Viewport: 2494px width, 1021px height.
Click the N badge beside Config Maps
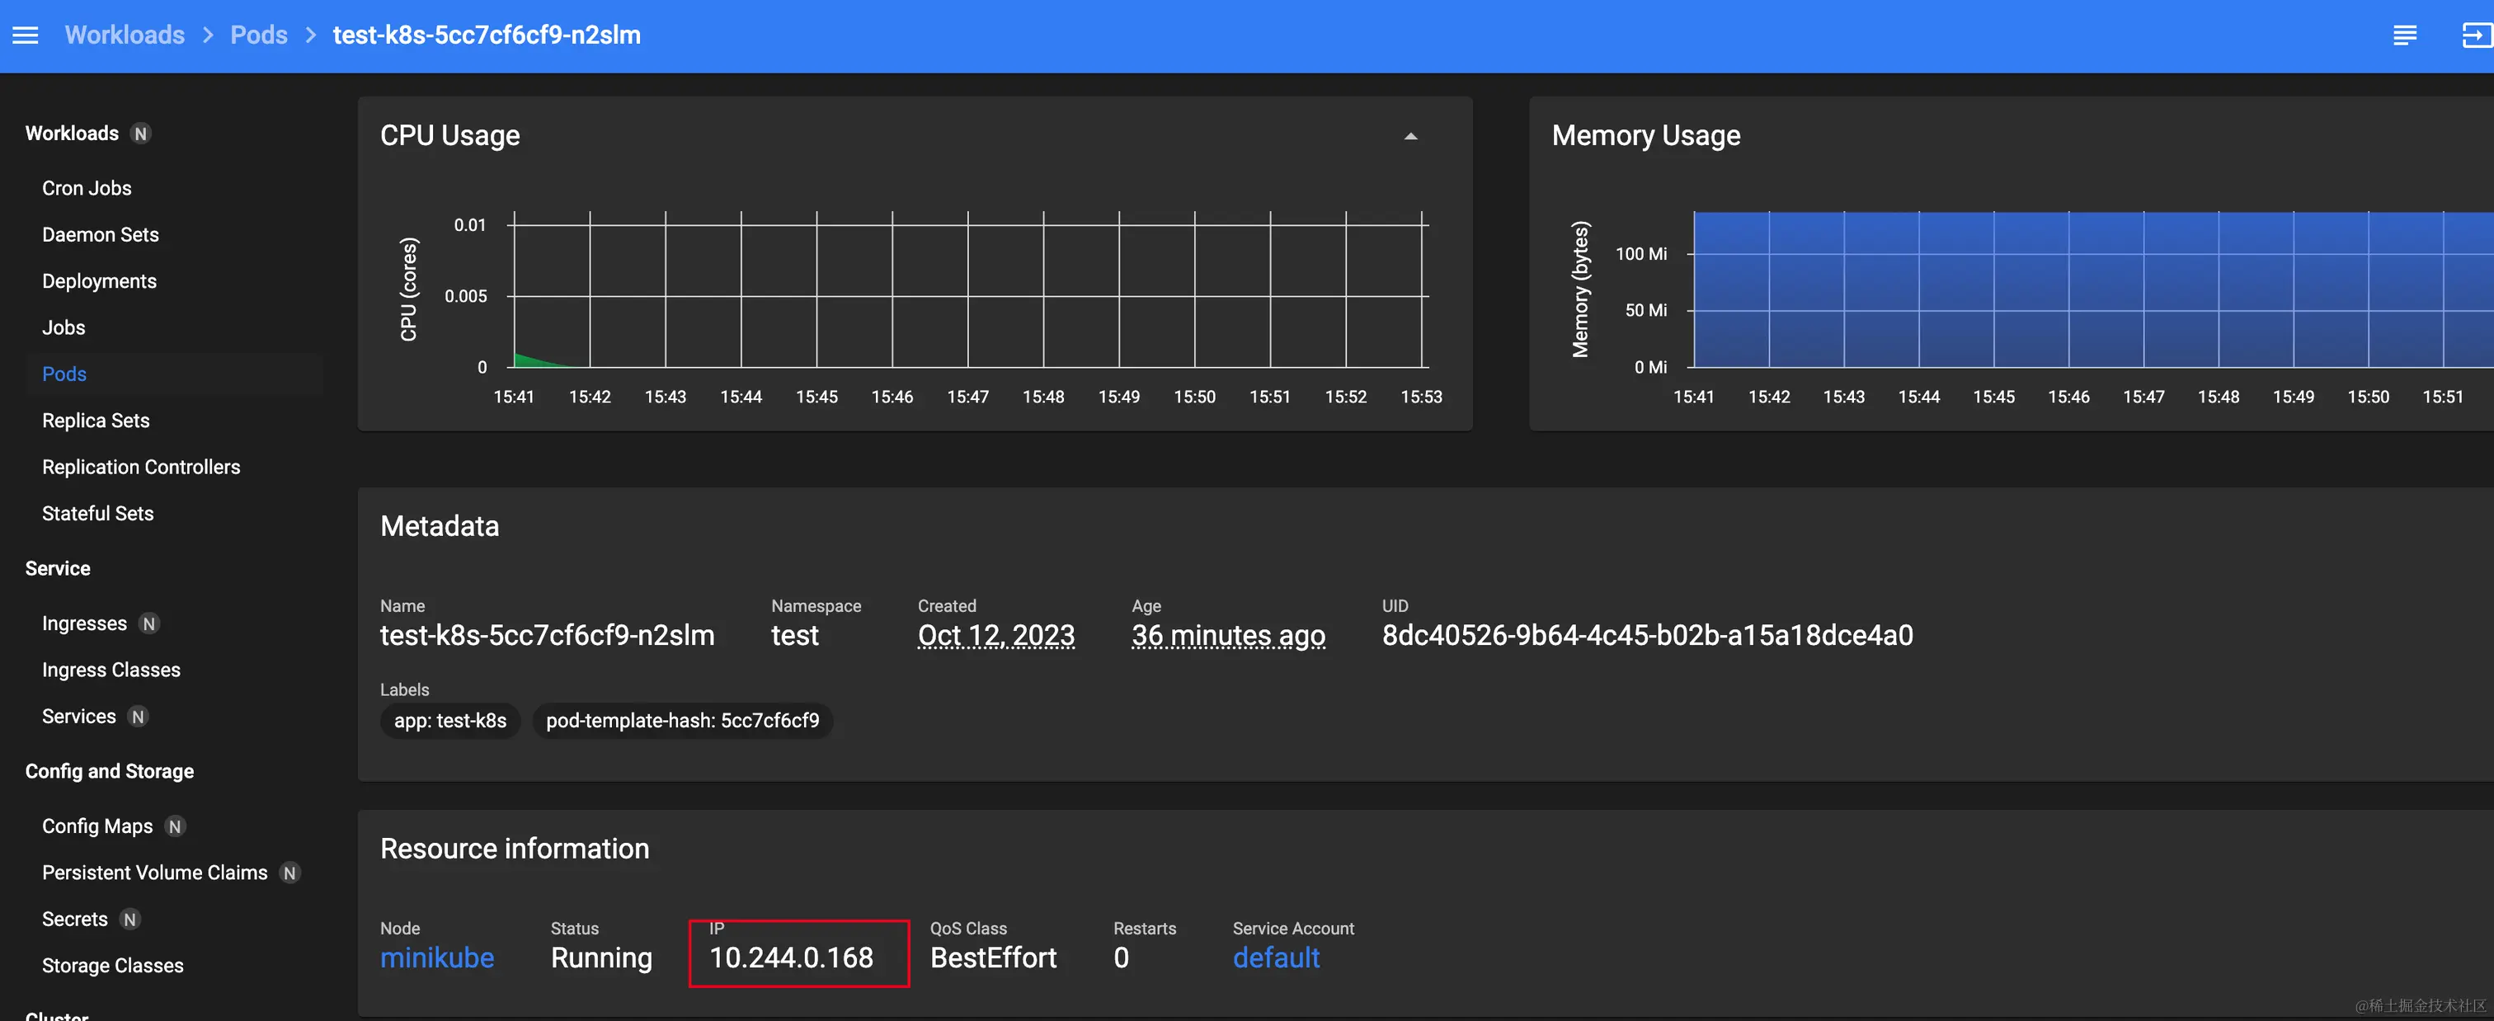(175, 826)
